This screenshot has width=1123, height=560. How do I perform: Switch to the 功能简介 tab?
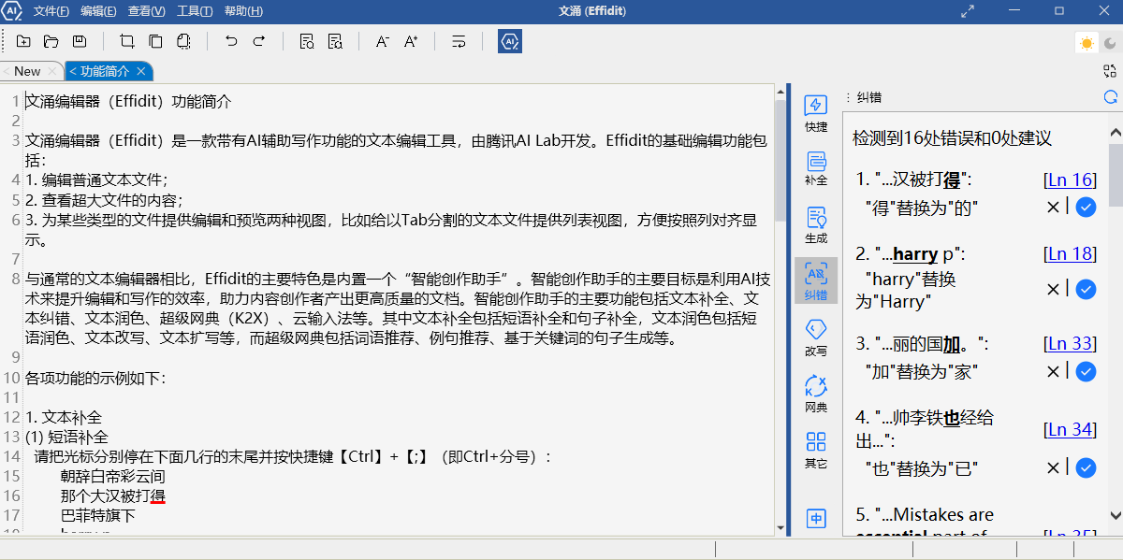click(x=106, y=70)
